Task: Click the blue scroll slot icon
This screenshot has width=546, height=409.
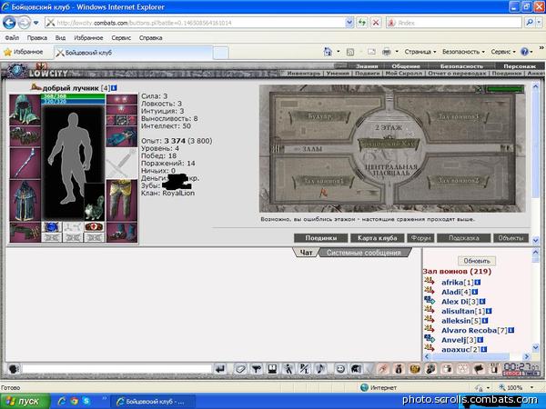Action: tap(52, 227)
